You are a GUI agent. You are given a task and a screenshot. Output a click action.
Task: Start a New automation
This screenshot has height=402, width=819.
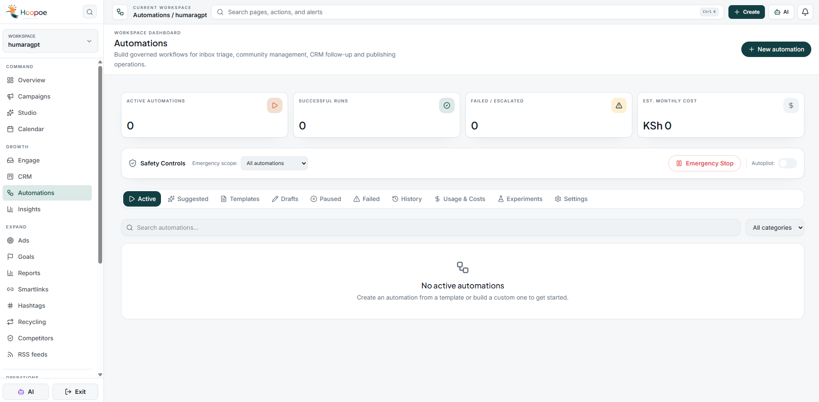pyautogui.click(x=776, y=49)
